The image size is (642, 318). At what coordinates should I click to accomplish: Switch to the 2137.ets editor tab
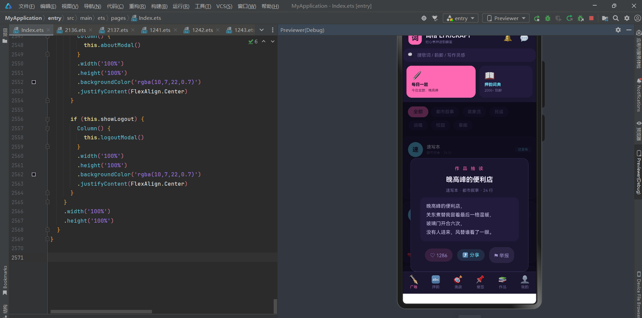click(x=117, y=30)
